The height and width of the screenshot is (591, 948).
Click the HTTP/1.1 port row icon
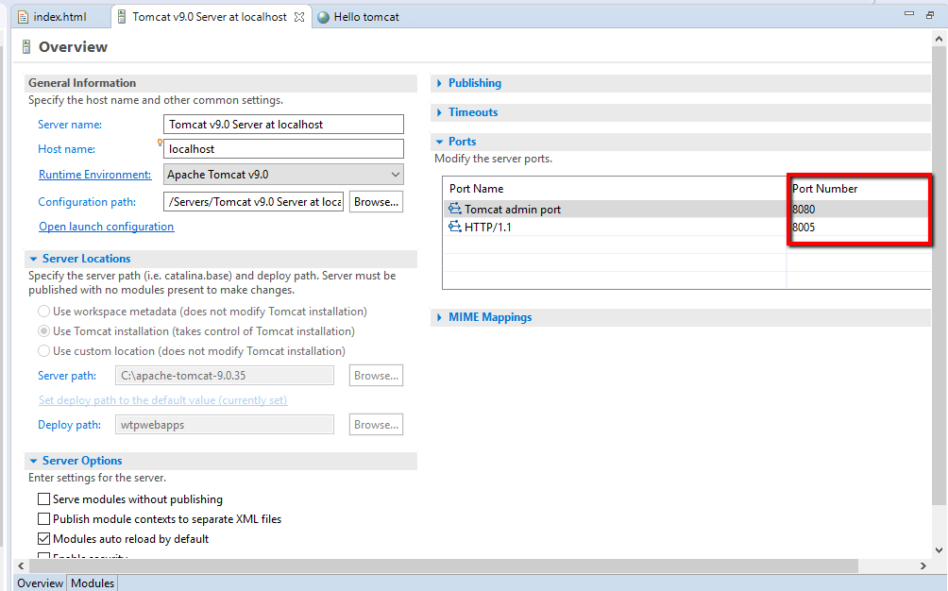[455, 227]
